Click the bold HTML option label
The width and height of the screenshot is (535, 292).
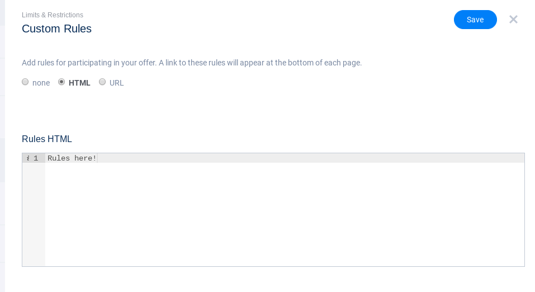coord(79,83)
